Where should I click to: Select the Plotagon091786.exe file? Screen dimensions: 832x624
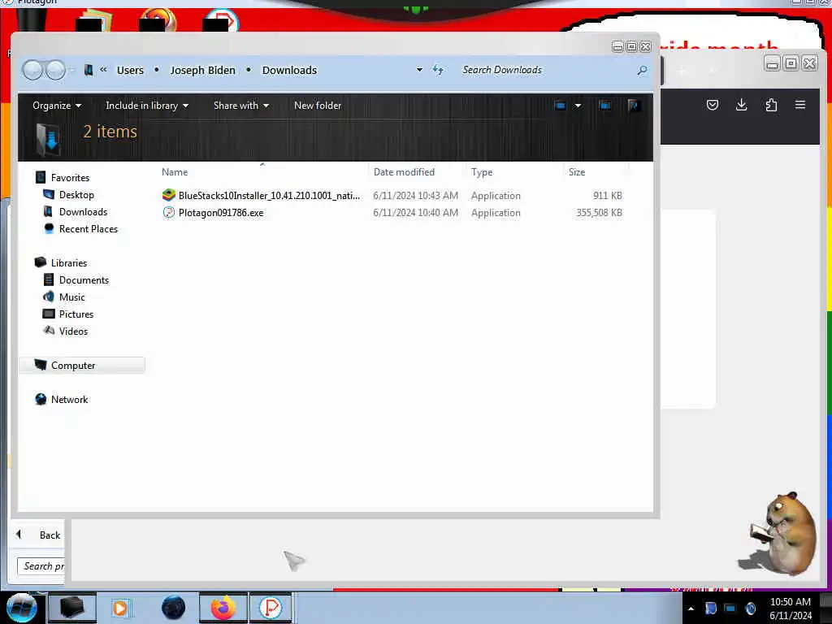coord(221,213)
